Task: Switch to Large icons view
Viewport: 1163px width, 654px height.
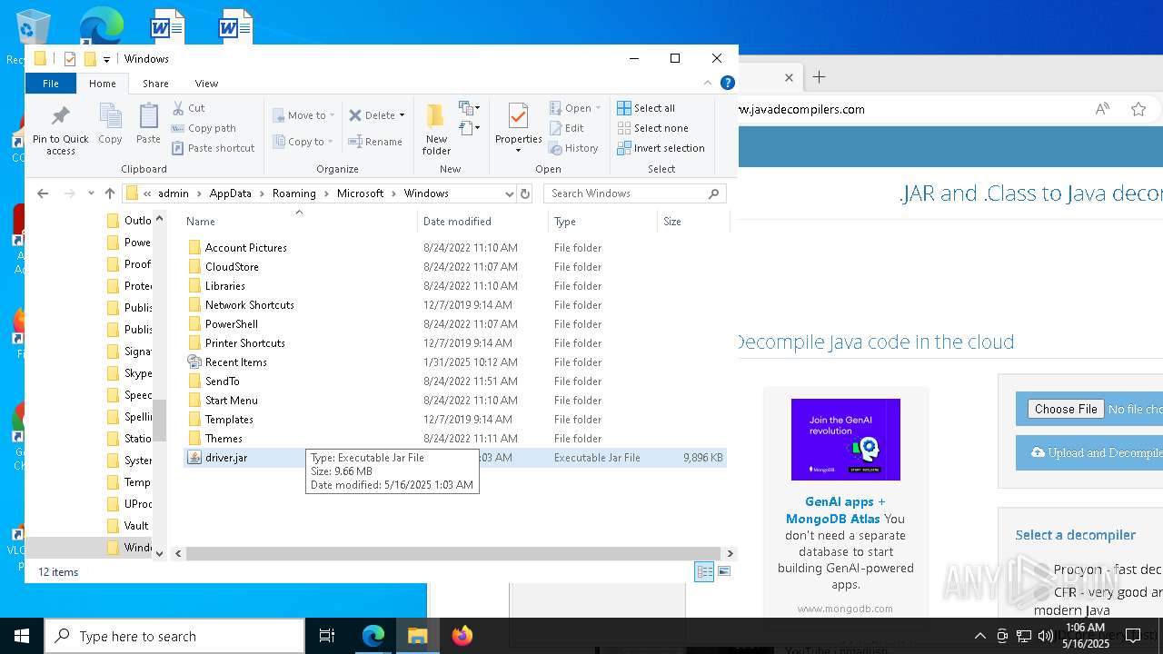Action: point(724,571)
